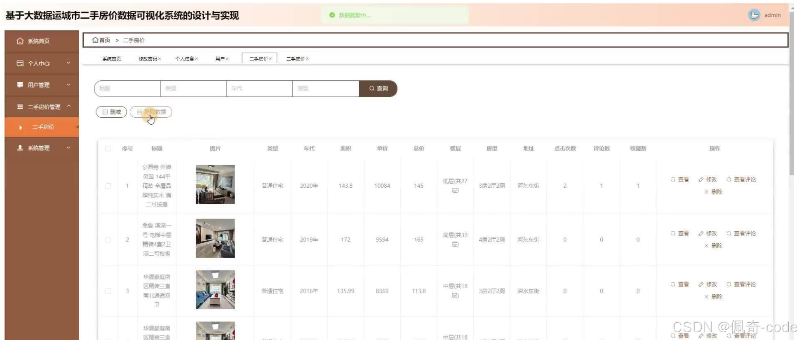Focus the 标题 search field
This screenshot has height=340, width=799.
pos(127,88)
